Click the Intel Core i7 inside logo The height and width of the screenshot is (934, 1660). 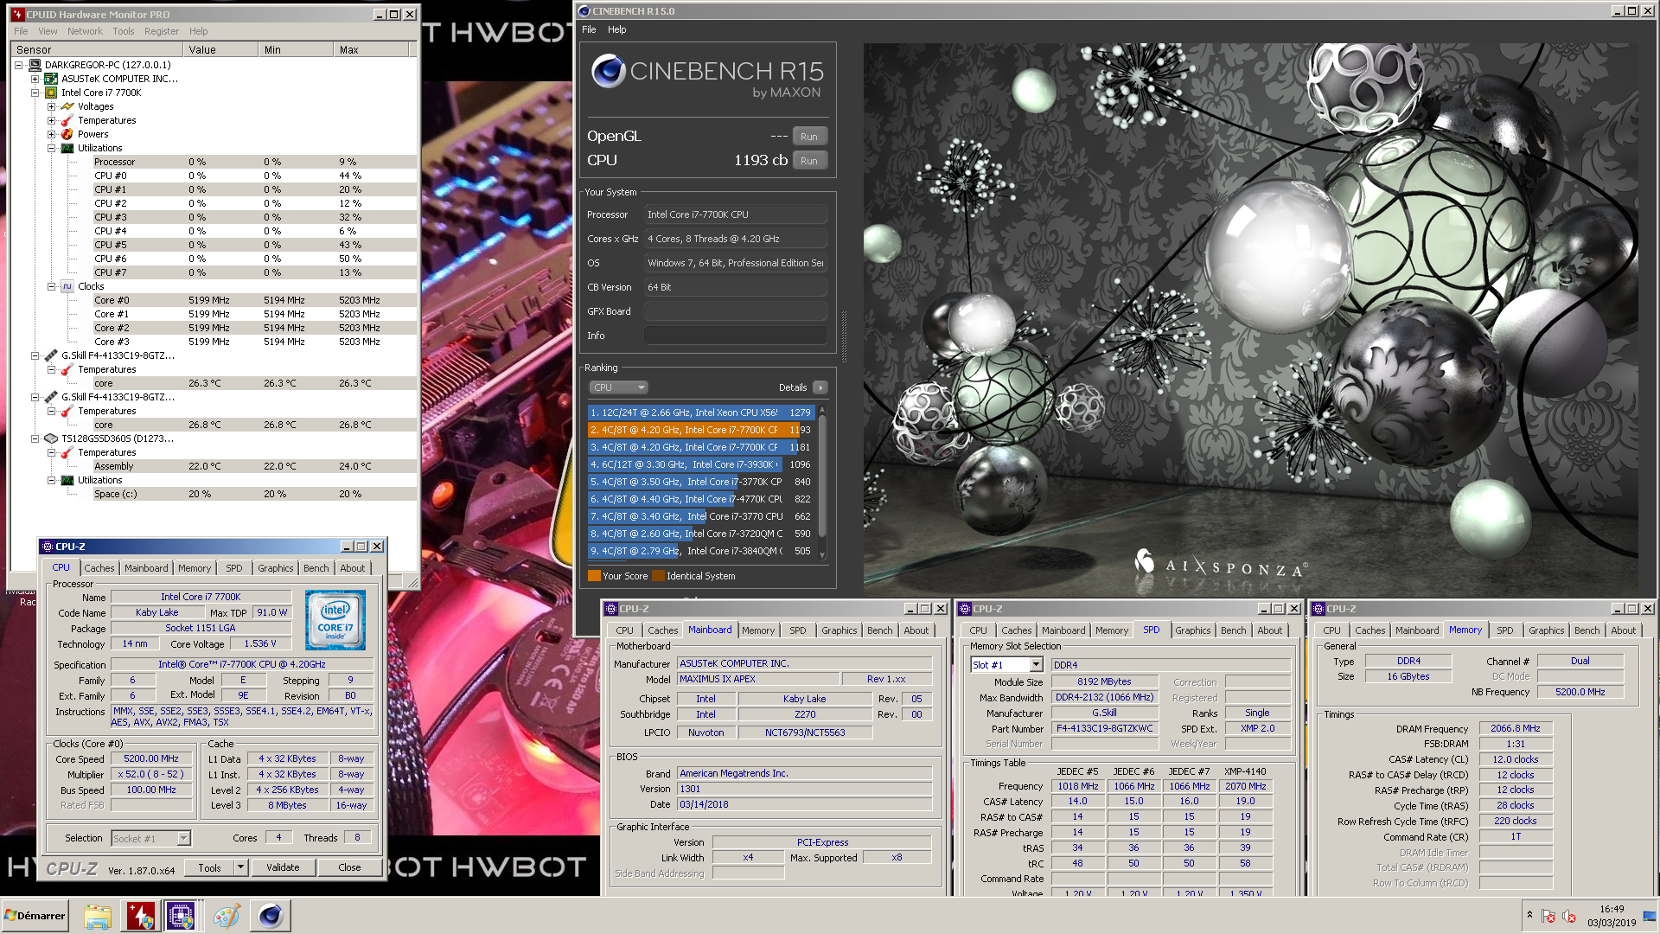(x=335, y=620)
